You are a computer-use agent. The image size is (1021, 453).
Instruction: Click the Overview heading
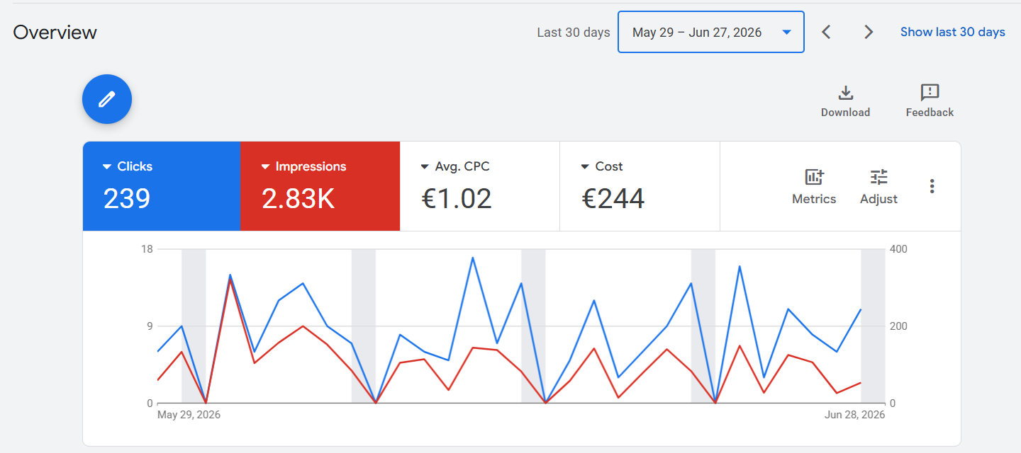(x=55, y=33)
